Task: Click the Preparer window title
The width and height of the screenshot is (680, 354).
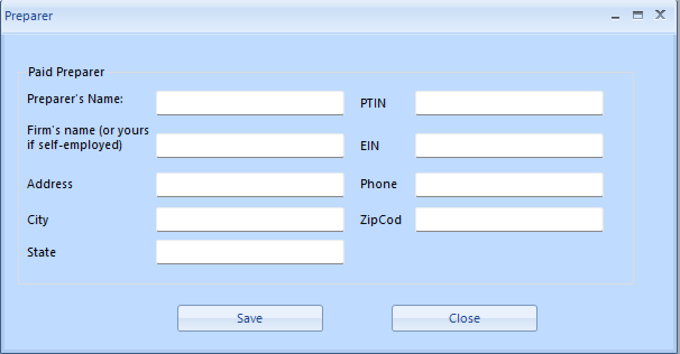Action: click(x=29, y=16)
